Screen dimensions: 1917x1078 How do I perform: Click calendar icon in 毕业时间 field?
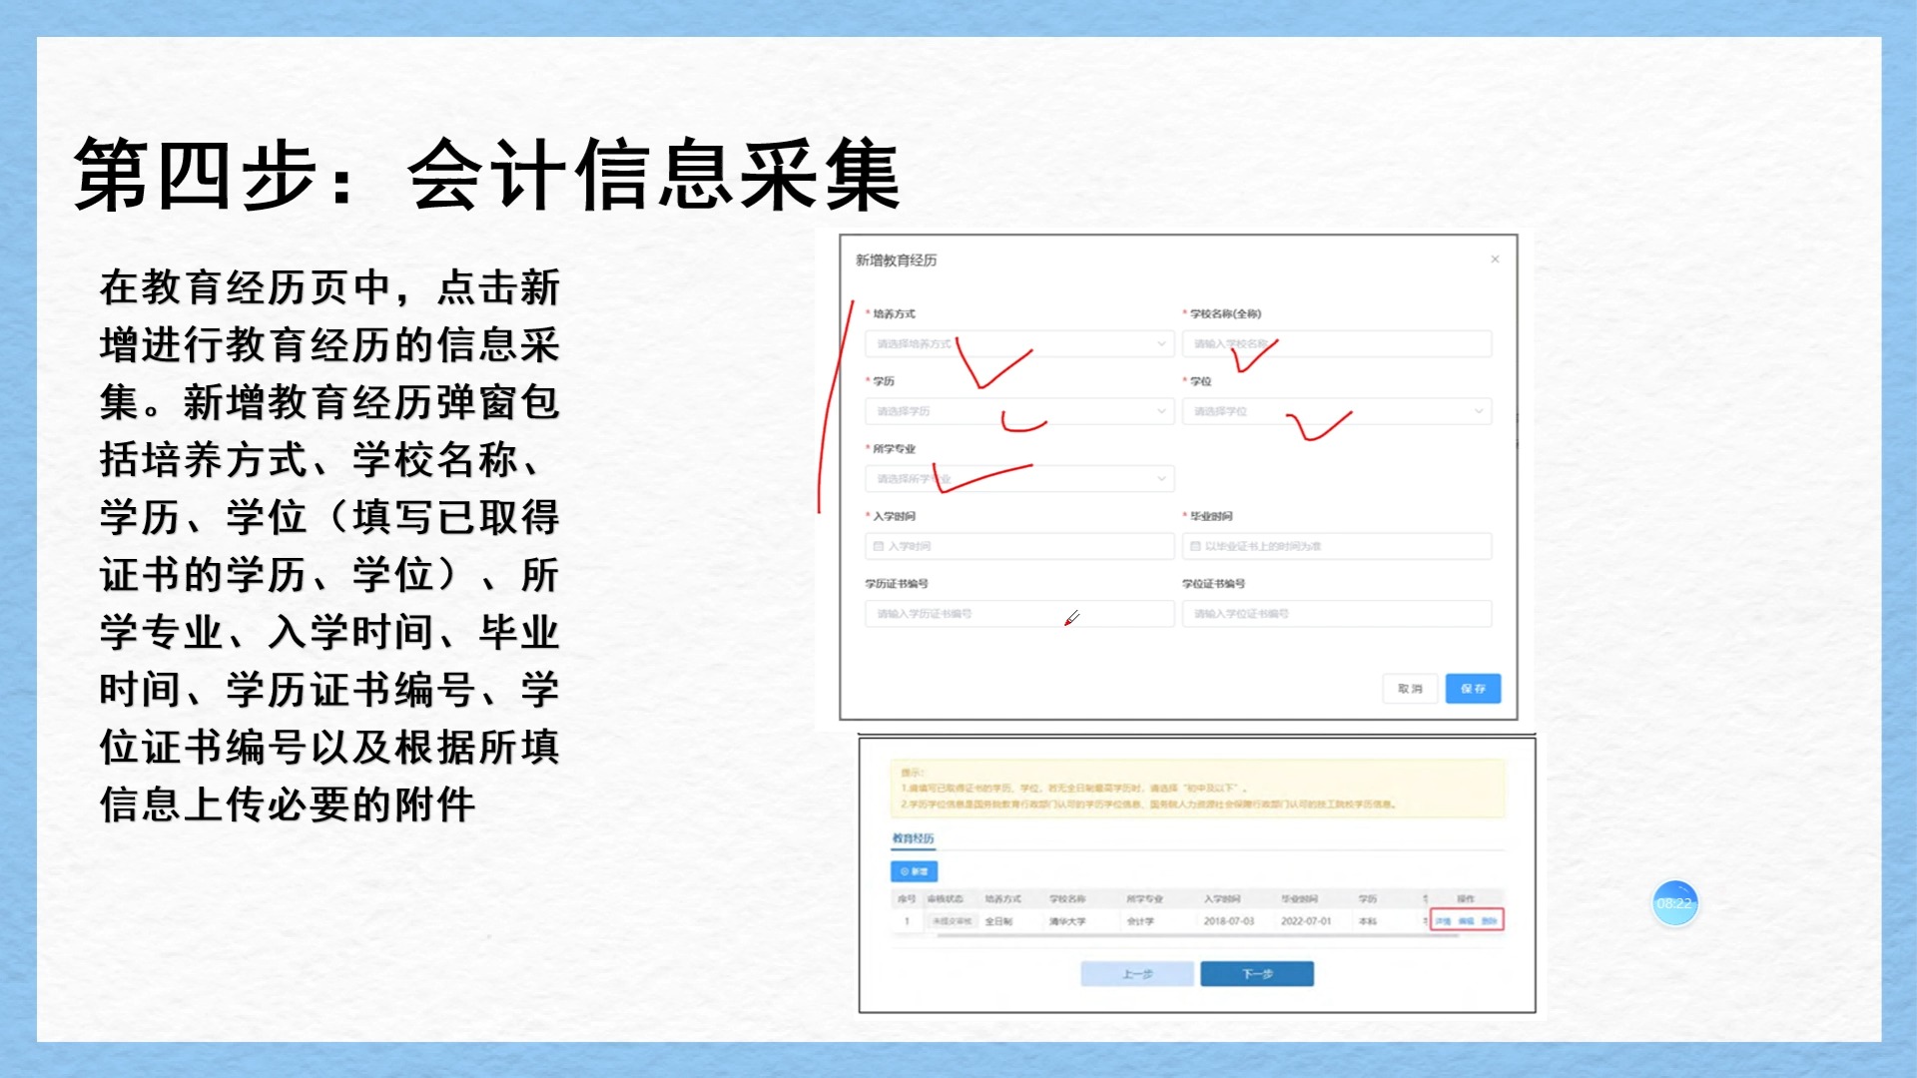[x=1195, y=546]
